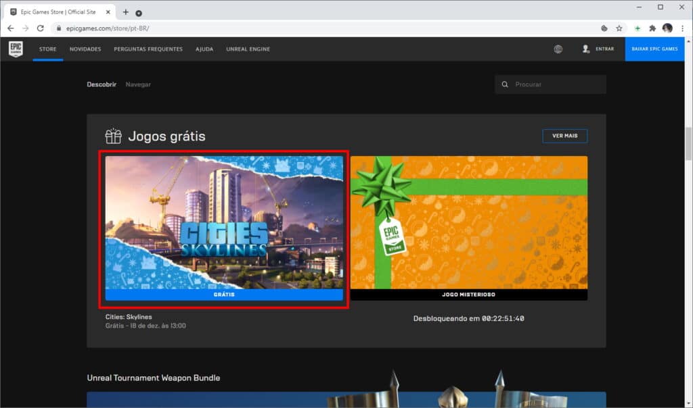
Task: Select the Epic Games Store browser tab
Action: (60, 12)
